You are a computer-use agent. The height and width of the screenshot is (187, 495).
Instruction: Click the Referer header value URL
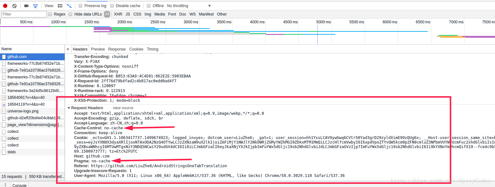coord(159,166)
